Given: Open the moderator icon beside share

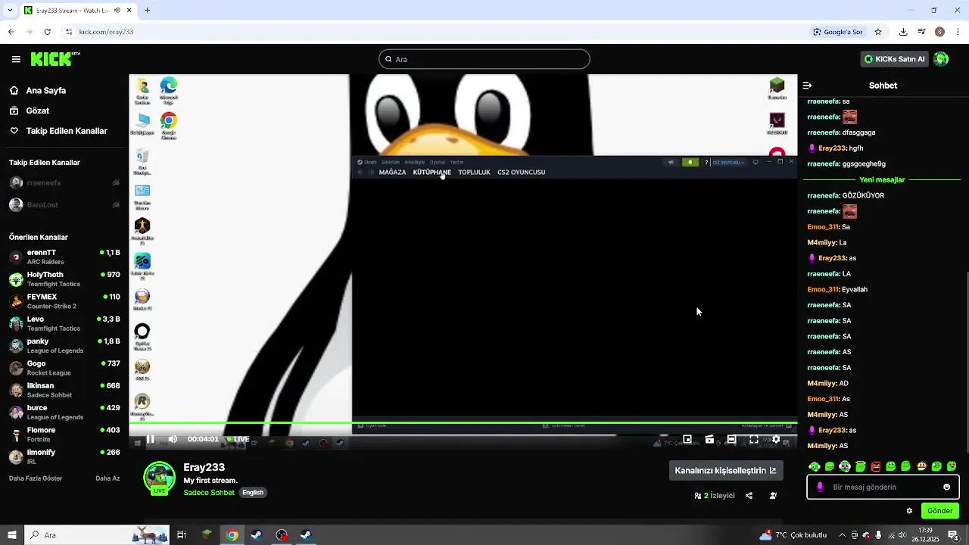Looking at the screenshot, I should [x=773, y=496].
